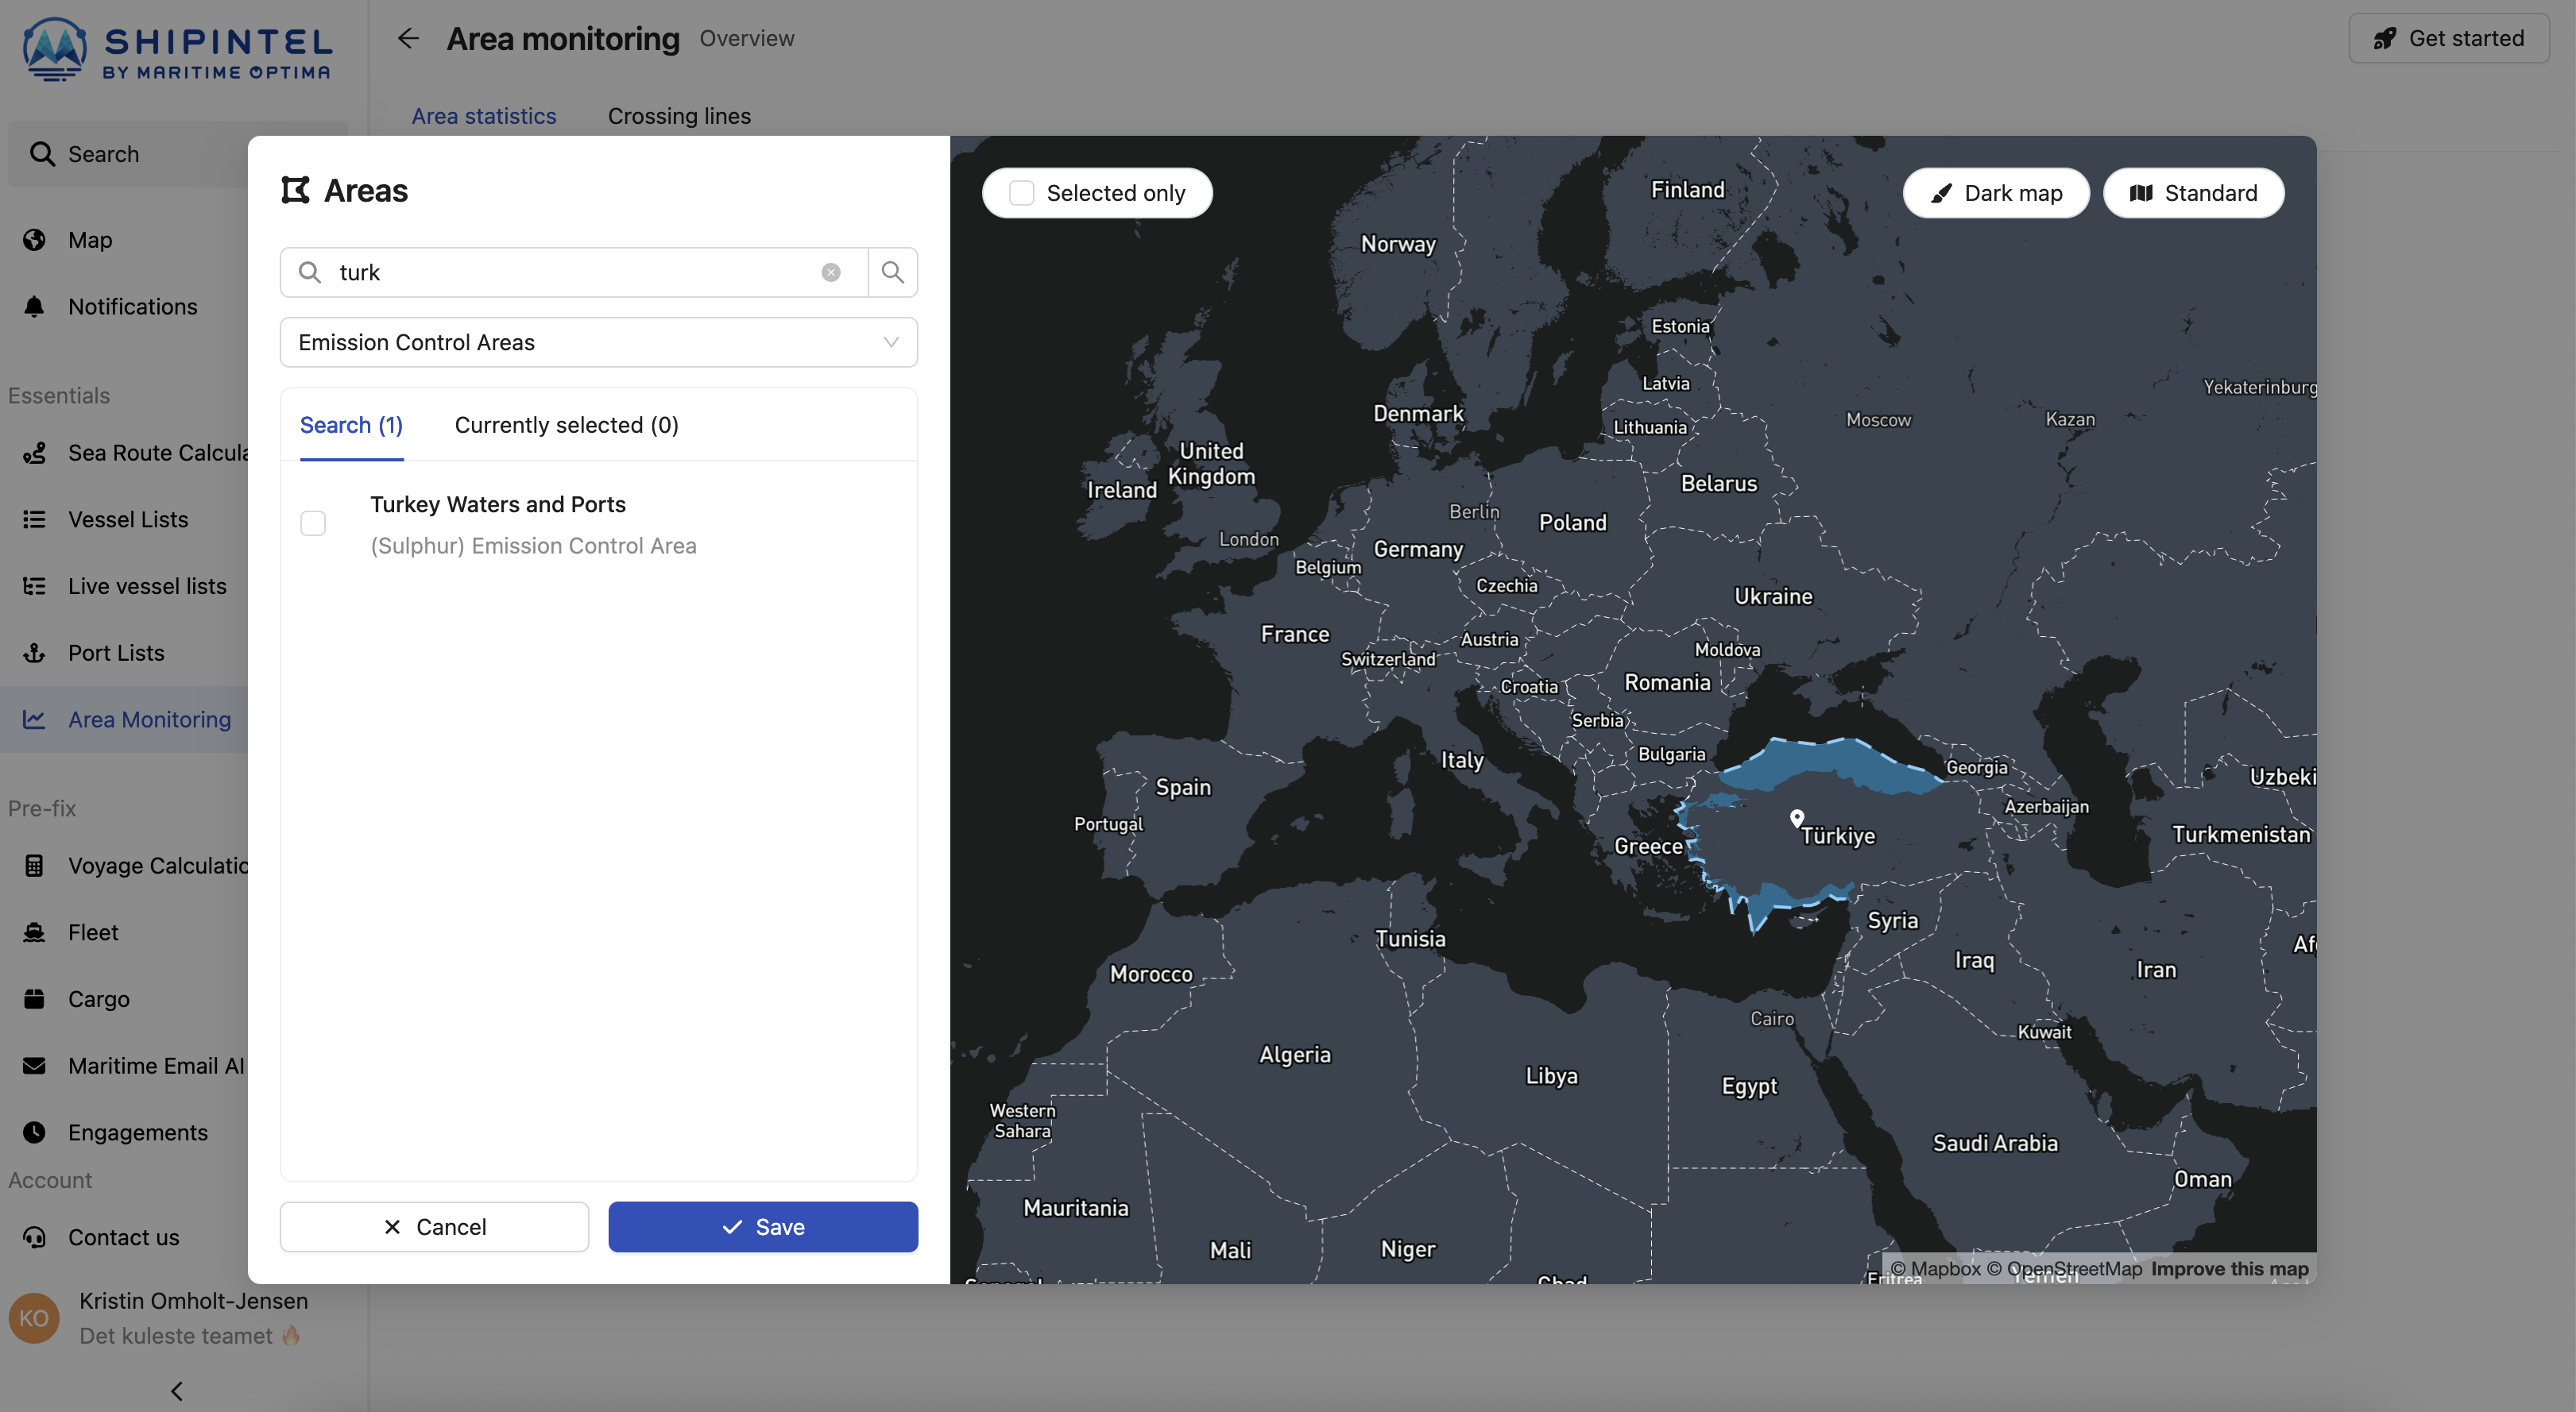Open the Crossing lines tab
This screenshot has height=1412, width=2576.
tap(678, 116)
